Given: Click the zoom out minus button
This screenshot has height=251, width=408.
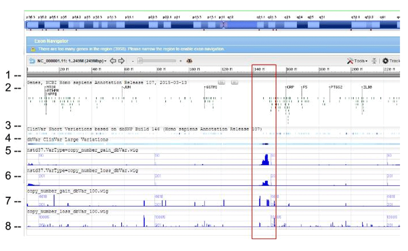Looking at the screenshot, I should (x=133, y=61).
